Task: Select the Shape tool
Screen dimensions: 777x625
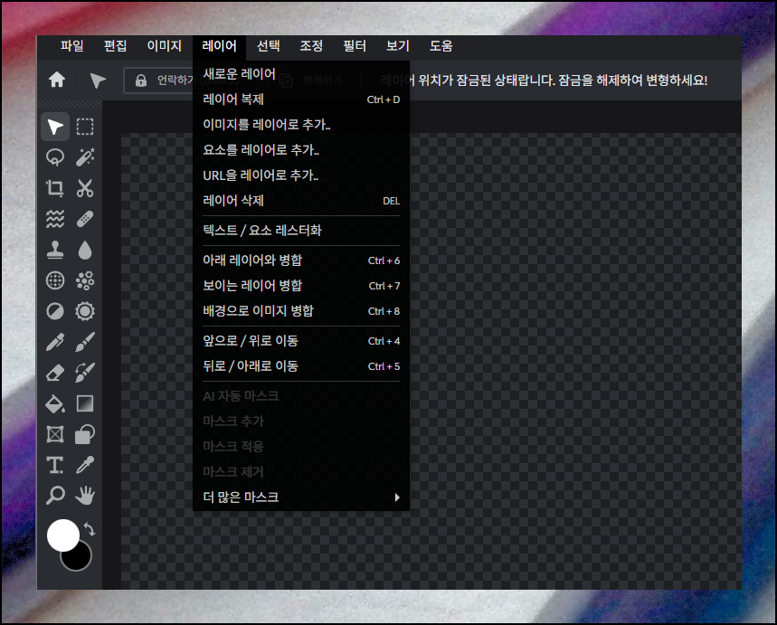Action: tap(85, 435)
